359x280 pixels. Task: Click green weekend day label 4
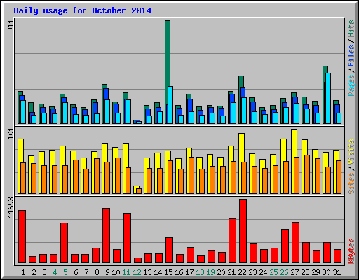[55, 272]
